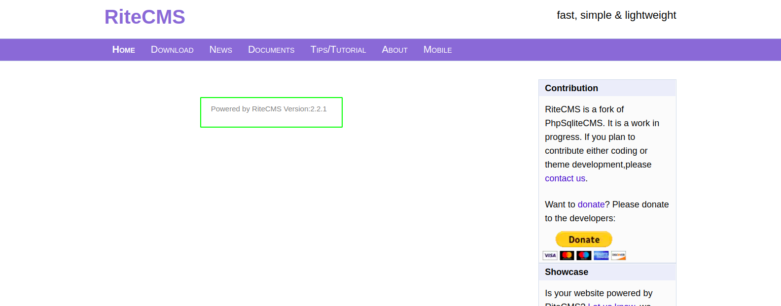Click the American Express card icon
Viewport: 781px width, 306px height.
coord(601,255)
